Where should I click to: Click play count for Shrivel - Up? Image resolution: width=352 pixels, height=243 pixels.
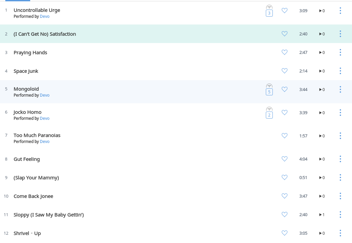coord(322,233)
